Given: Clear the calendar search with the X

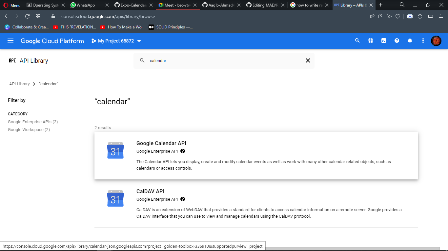Looking at the screenshot, I should pyautogui.click(x=308, y=60).
